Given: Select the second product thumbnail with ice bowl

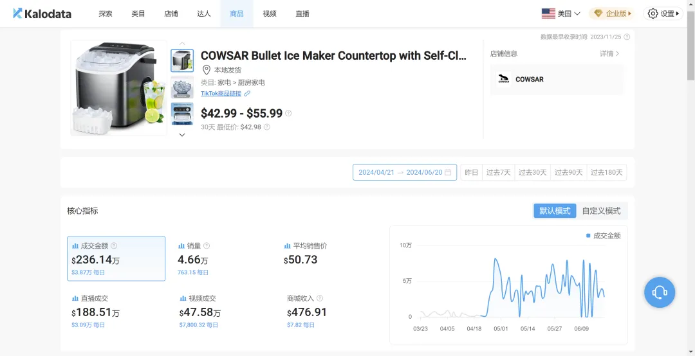Looking at the screenshot, I should [182, 87].
